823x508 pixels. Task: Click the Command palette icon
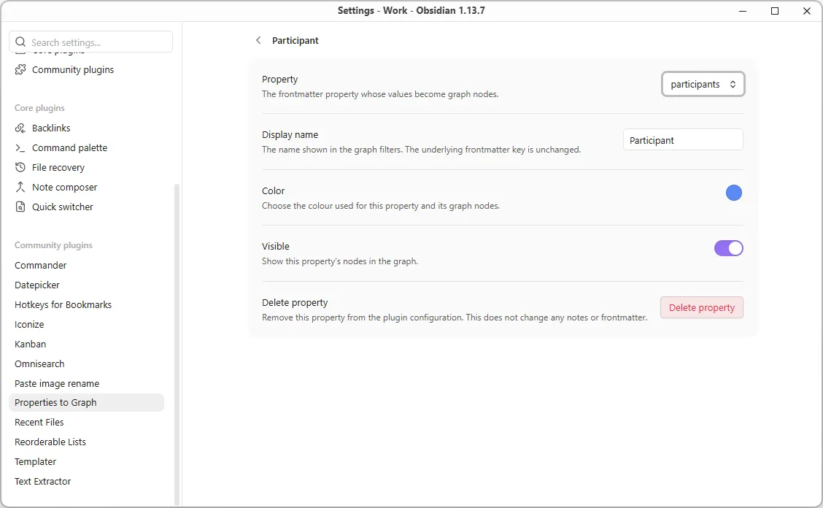[20, 148]
